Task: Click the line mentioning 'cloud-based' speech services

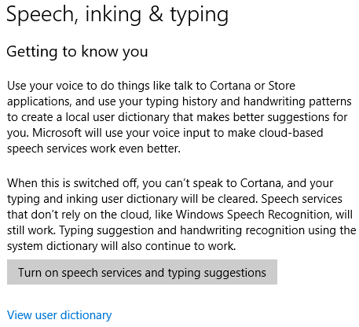Action: 165,133
